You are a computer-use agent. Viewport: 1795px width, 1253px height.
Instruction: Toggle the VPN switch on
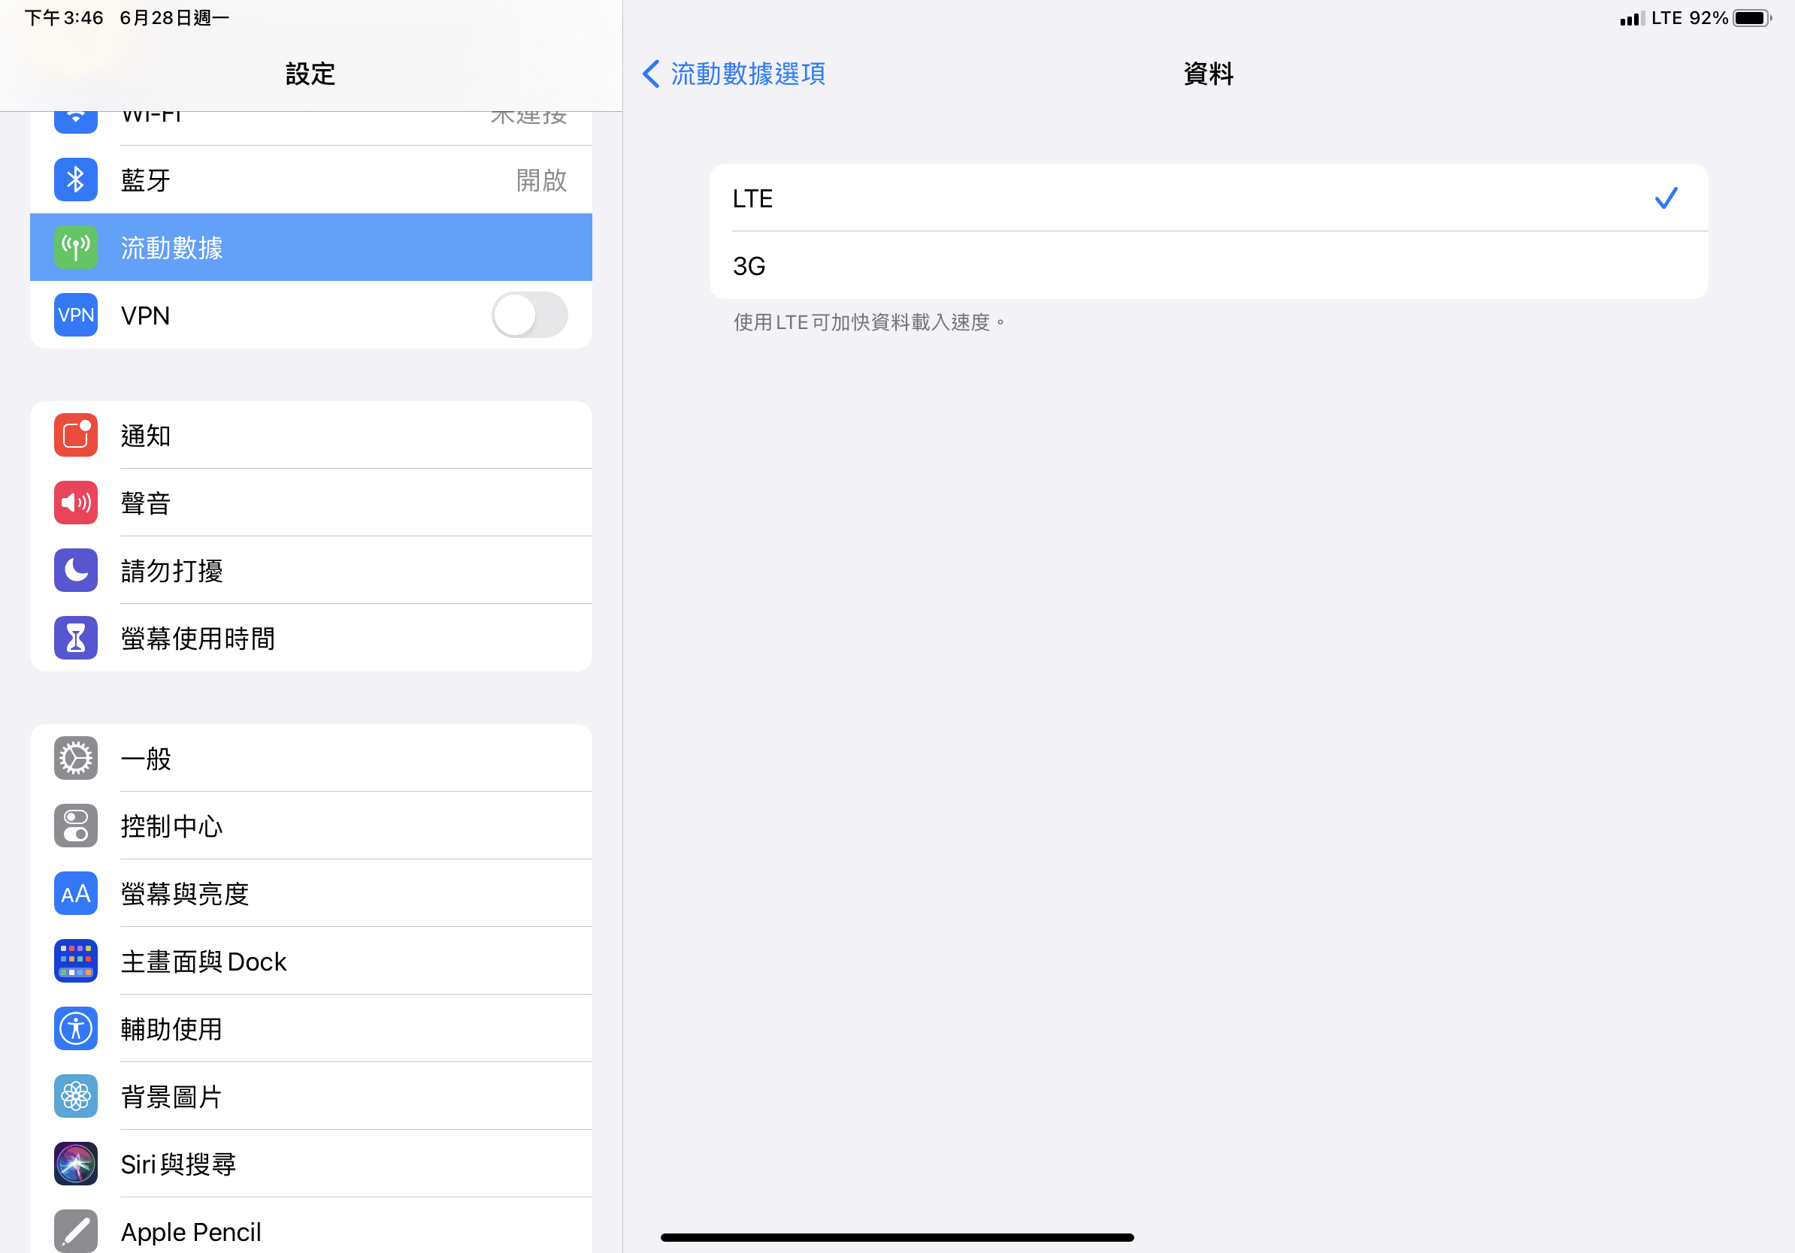(529, 315)
